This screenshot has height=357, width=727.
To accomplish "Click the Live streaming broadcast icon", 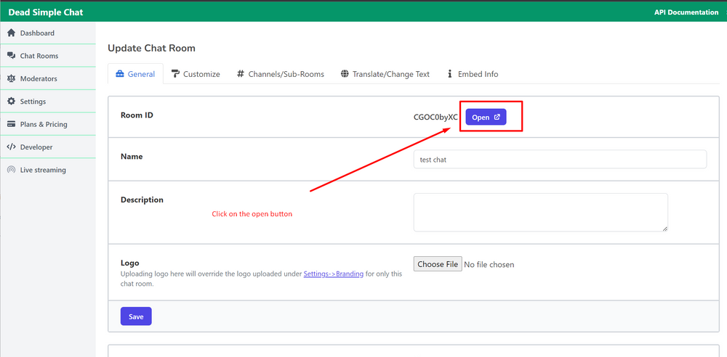I will click(x=11, y=170).
